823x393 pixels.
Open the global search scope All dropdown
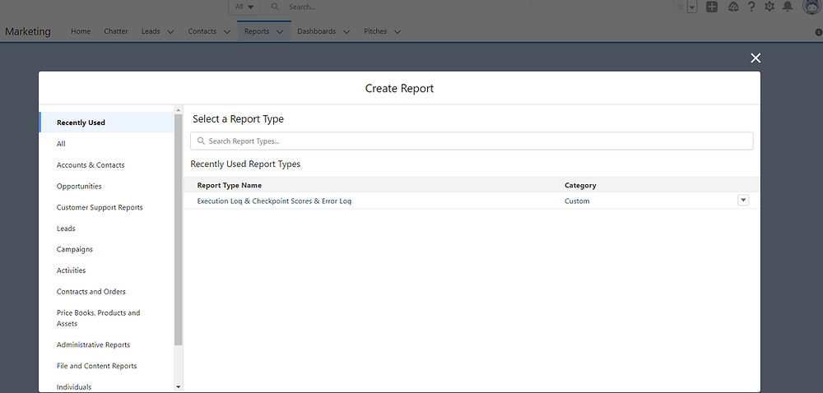point(244,7)
